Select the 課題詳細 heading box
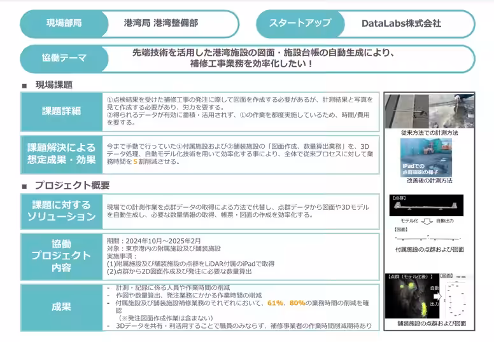Screen dimensions: 494x342 point(62,111)
